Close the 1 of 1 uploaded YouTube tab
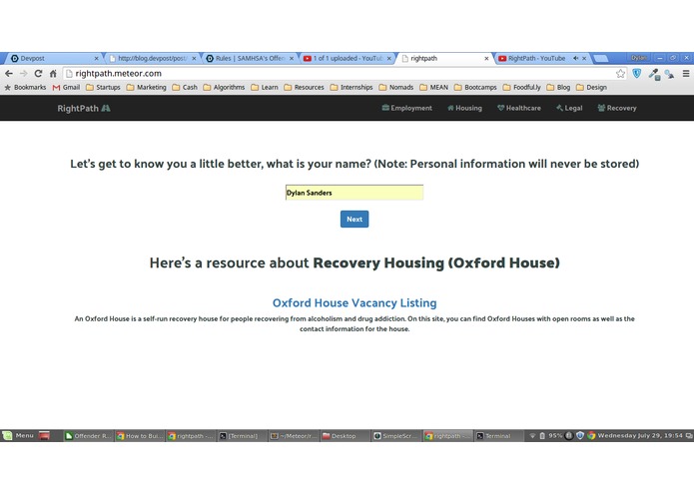This screenshot has height=493, width=694. click(389, 58)
